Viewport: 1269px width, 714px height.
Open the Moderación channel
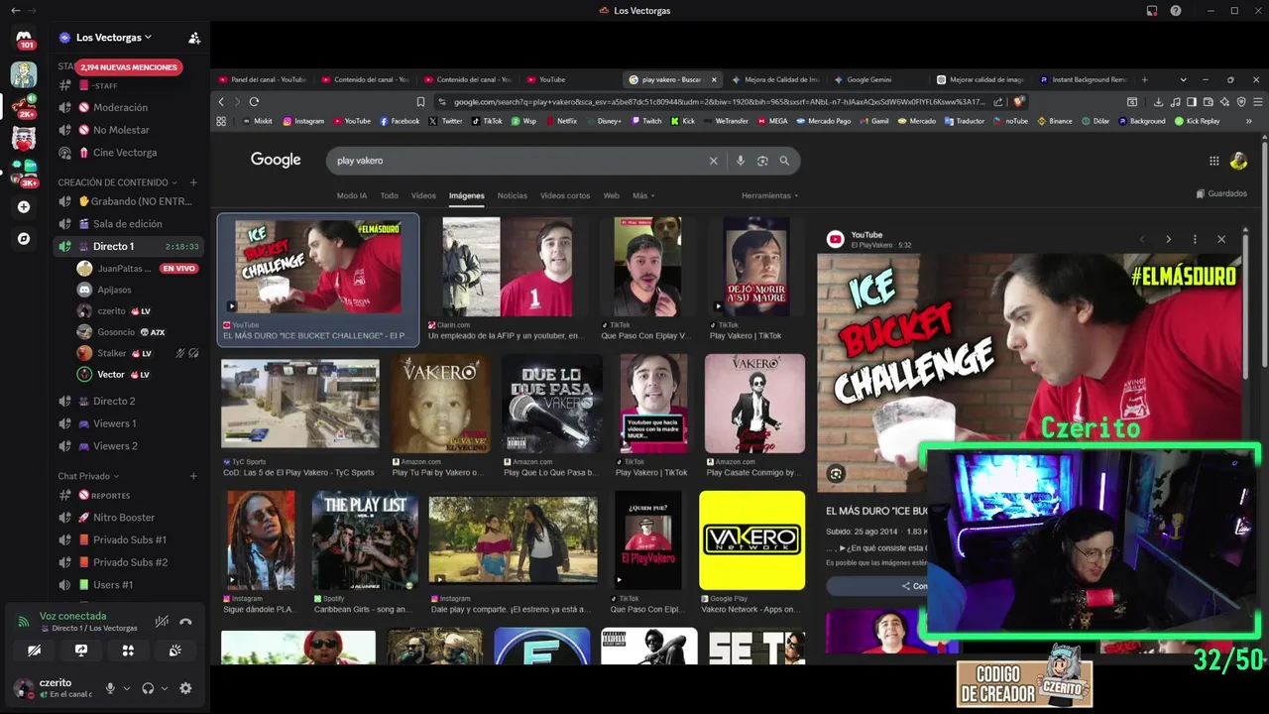tap(129, 107)
